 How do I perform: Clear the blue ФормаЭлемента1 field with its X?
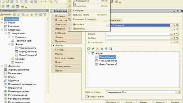point(174,25)
